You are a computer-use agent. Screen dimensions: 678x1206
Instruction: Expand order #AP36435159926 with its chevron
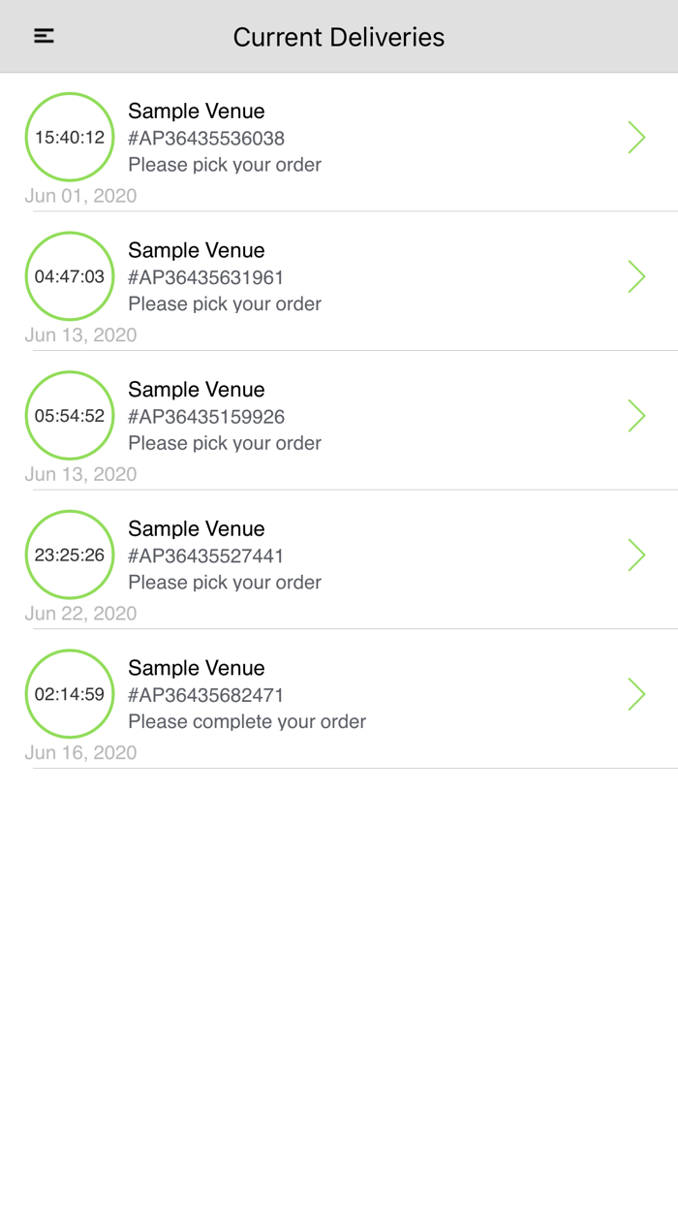[x=636, y=416]
